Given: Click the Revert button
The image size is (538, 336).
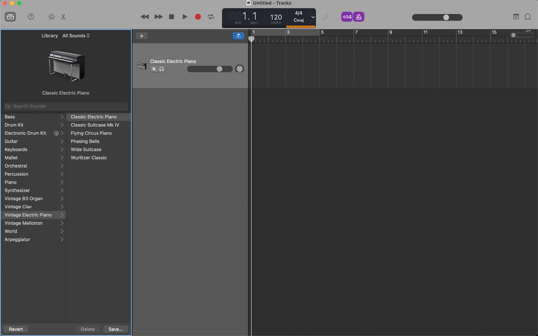Looking at the screenshot, I should [15, 329].
